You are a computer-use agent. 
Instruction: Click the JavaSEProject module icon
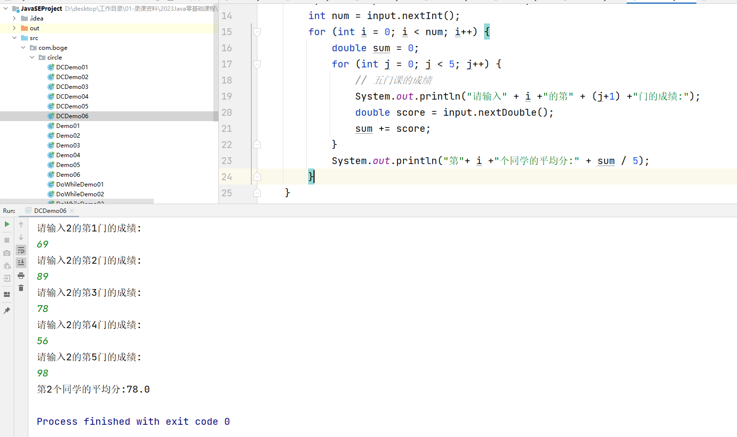(x=16, y=8)
